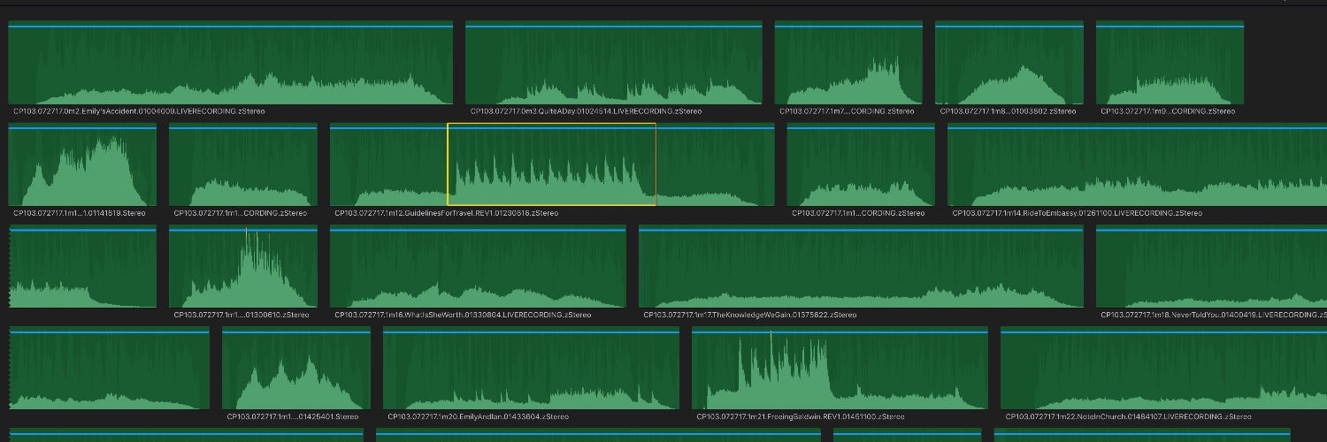Select the NeverToldYou LIVERECORDING waveform clip

1211,266
